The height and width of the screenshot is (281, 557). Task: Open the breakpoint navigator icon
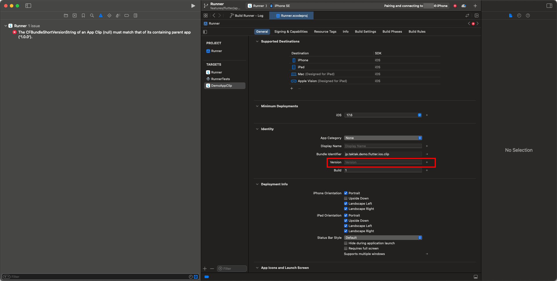pos(127,16)
